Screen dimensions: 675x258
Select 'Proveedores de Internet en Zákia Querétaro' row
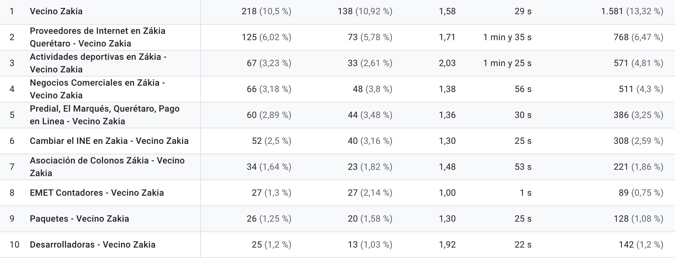coord(97,37)
